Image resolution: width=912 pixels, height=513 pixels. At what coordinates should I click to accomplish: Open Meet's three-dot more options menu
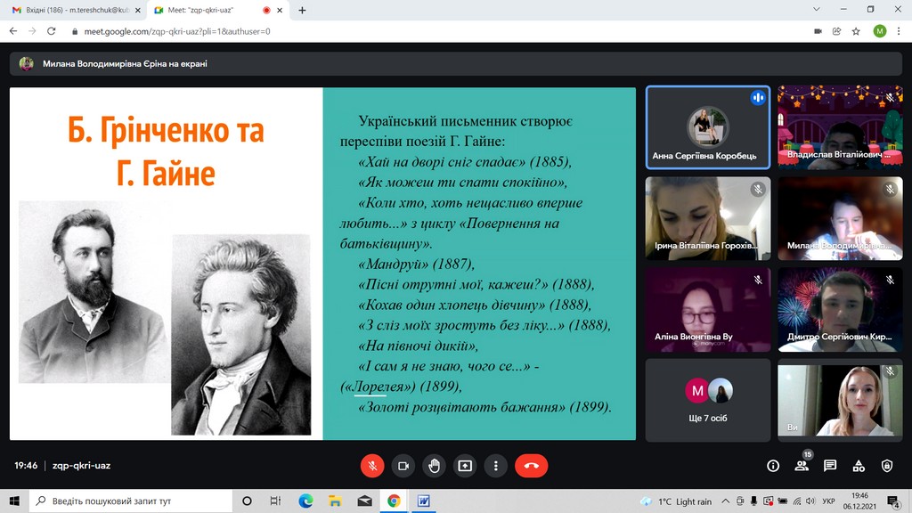(x=495, y=465)
